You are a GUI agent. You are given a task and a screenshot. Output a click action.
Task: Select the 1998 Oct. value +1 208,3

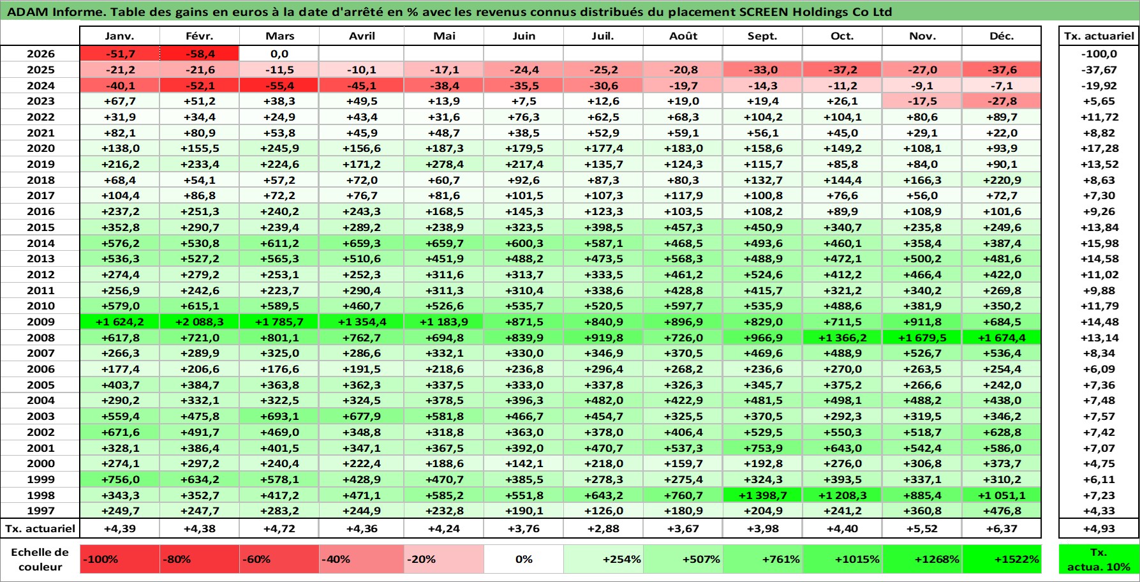click(x=842, y=496)
